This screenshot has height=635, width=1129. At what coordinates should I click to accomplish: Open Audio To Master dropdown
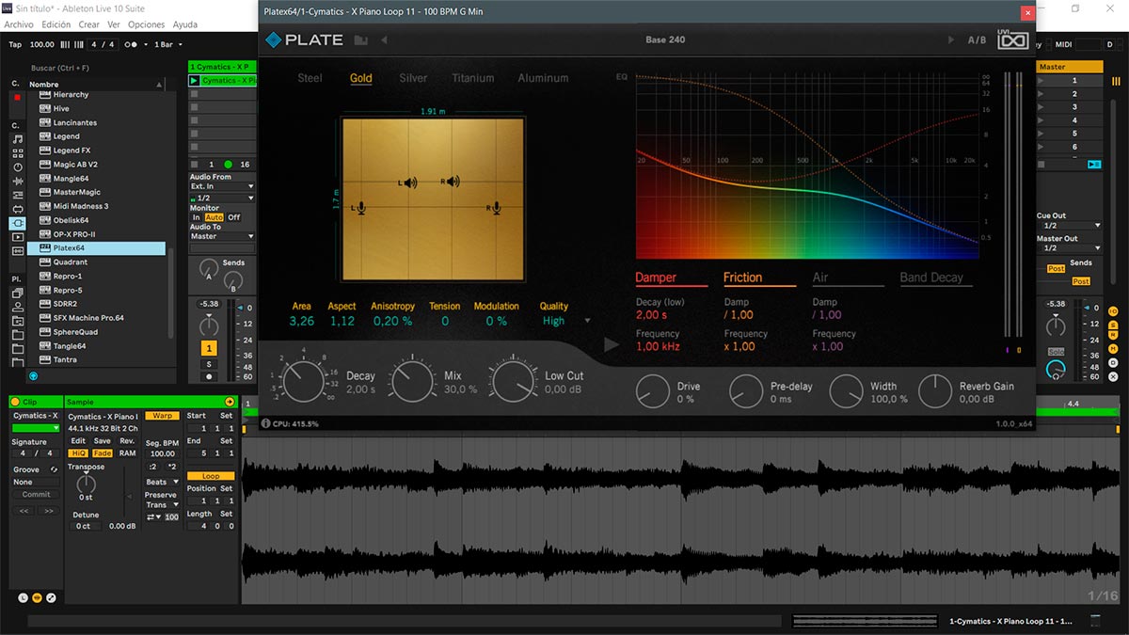tap(222, 236)
